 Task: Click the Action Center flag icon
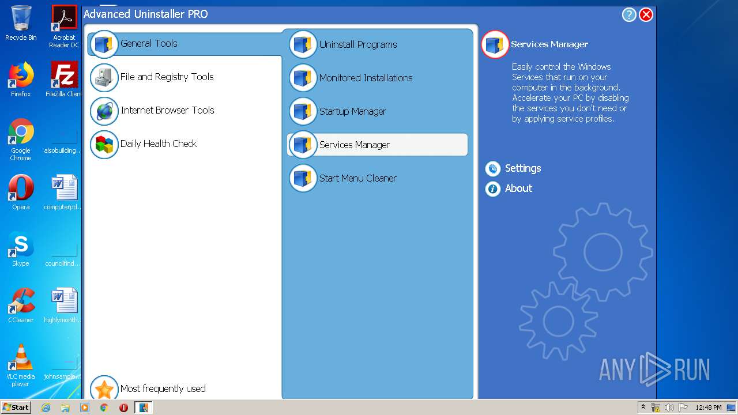(x=683, y=408)
